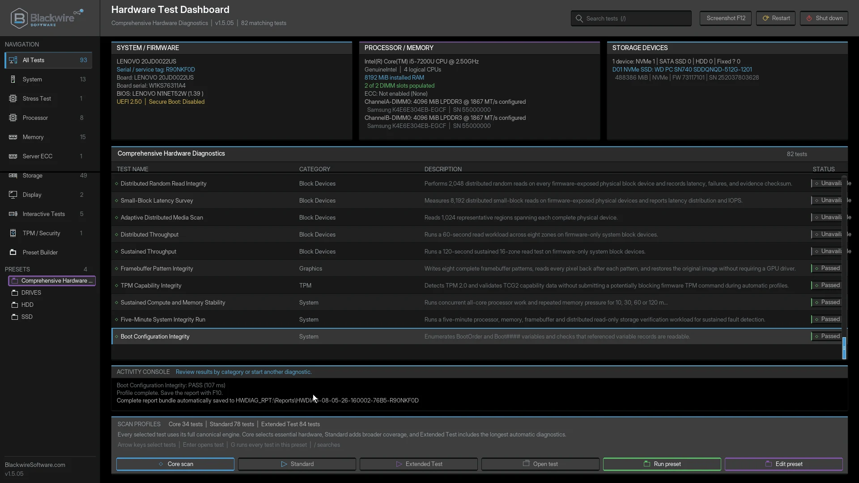Viewport: 859px width, 483px height.
Task: Click the SSD preset folder icon
Action: [x=15, y=317]
